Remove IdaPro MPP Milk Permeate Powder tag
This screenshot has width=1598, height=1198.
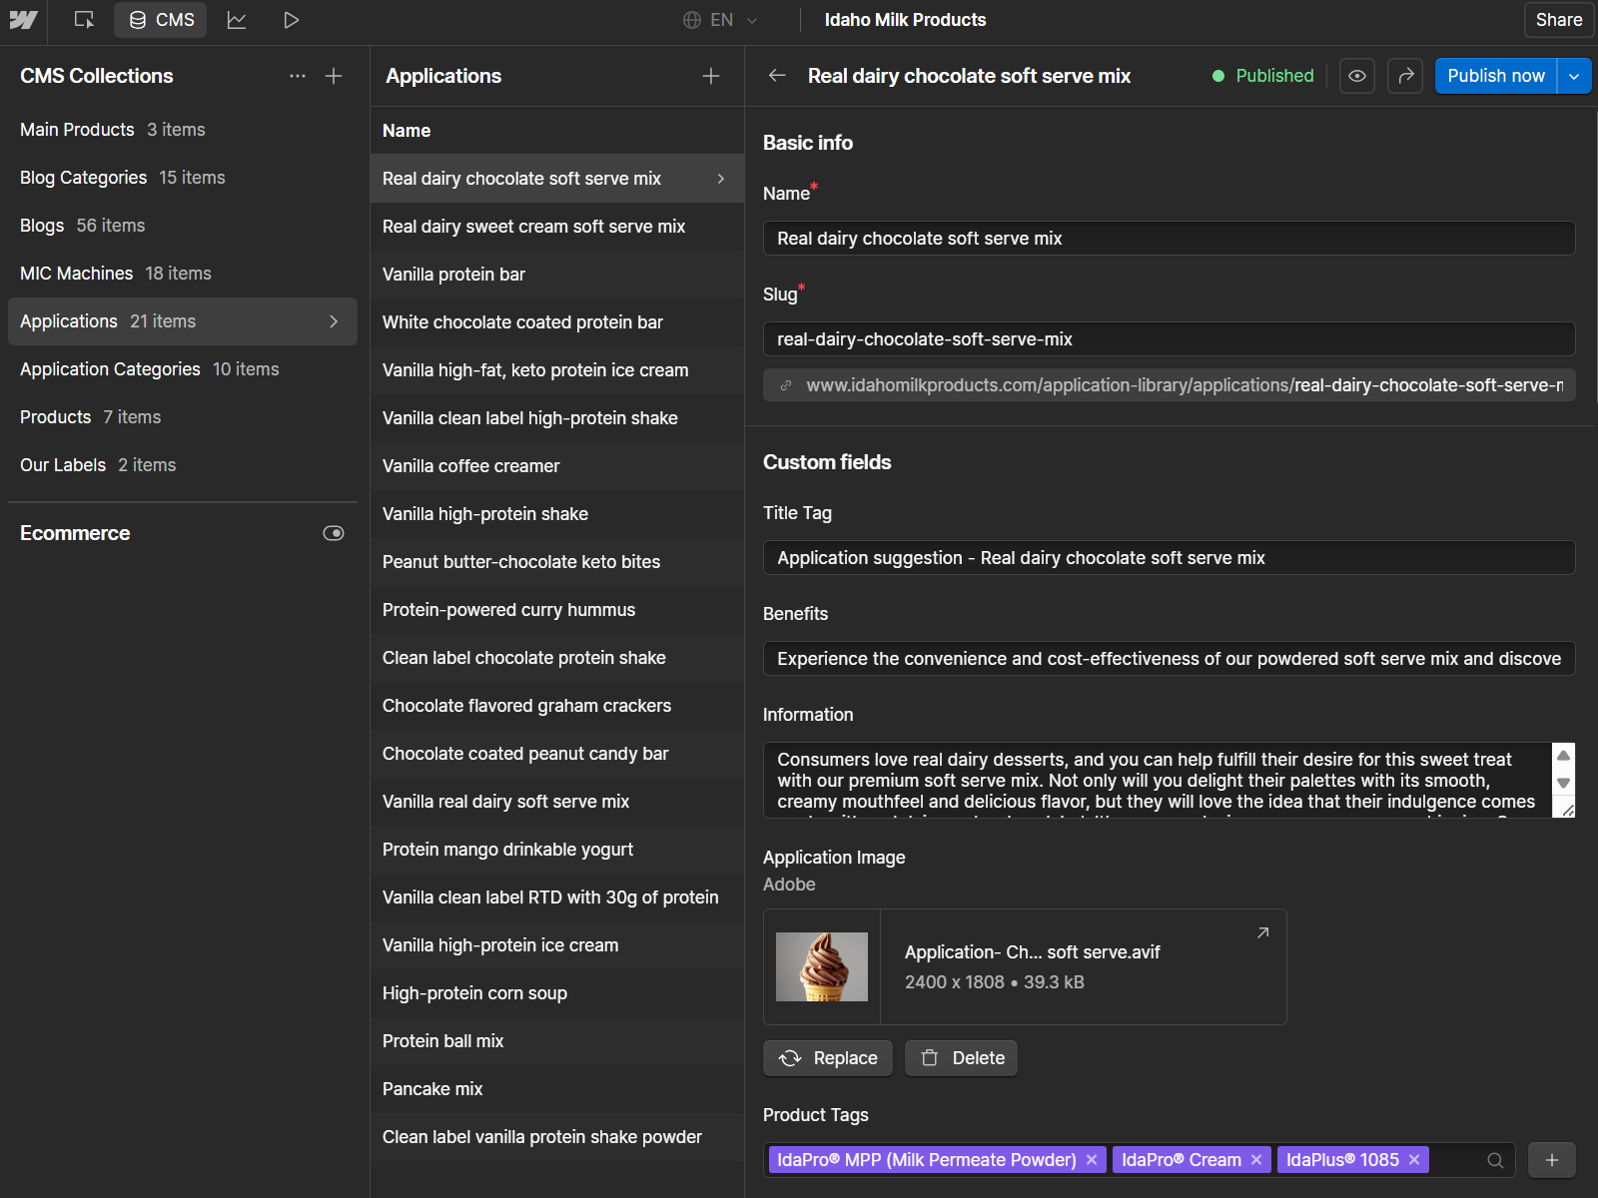point(1092,1160)
